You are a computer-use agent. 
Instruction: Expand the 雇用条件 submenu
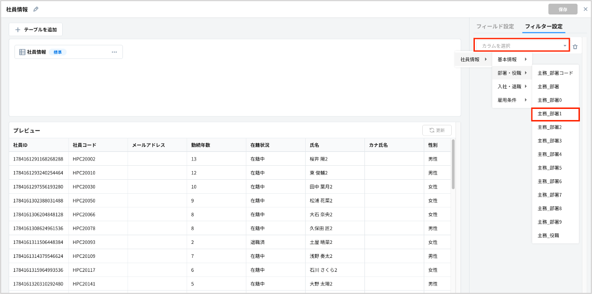[x=511, y=100]
